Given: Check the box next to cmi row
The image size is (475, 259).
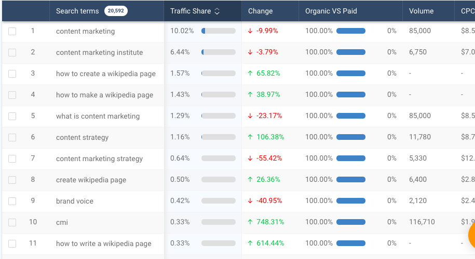Looking at the screenshot, I should pyautogui.click(x=12, y=222).
